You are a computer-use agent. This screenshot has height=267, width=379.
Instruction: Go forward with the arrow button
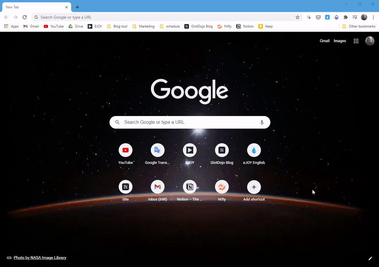coord(16,17)
